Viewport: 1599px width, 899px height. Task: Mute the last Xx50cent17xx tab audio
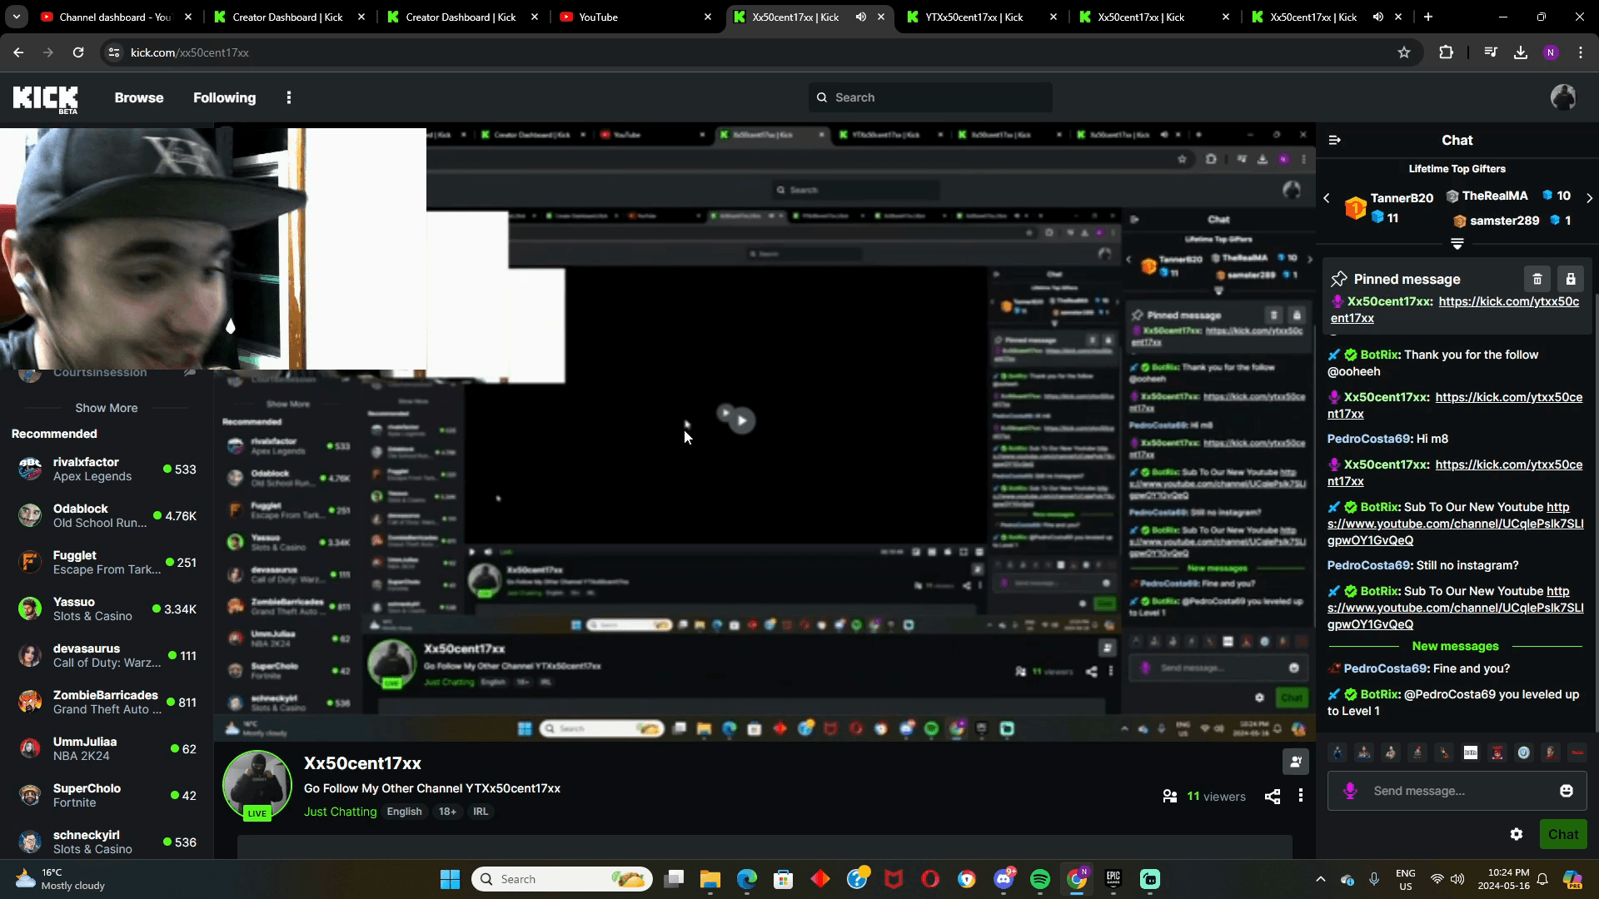point(1378,17)
